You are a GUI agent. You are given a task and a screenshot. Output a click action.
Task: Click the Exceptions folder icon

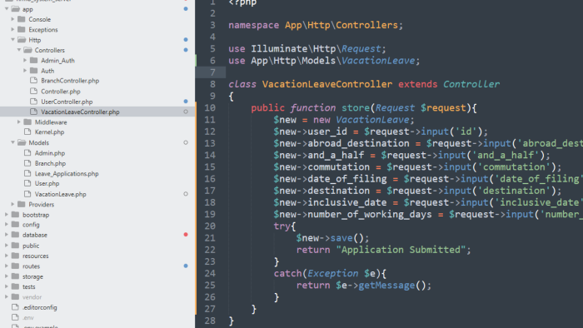(x=22, y=29)
